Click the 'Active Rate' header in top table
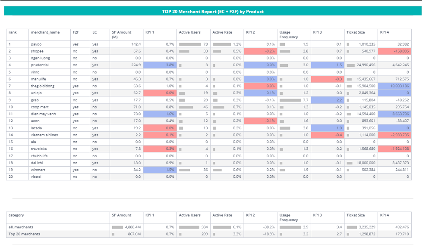Image resolution: width=422 pixels, height=248 pixels. [222, 32]
